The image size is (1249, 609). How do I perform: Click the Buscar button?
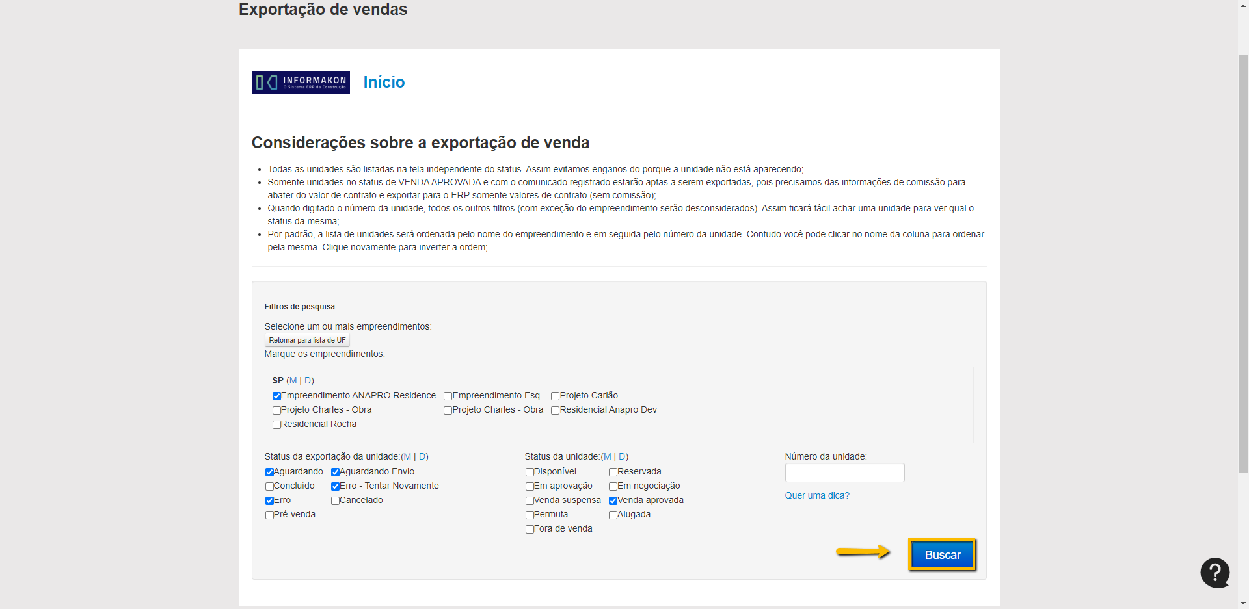click(942, 555)
